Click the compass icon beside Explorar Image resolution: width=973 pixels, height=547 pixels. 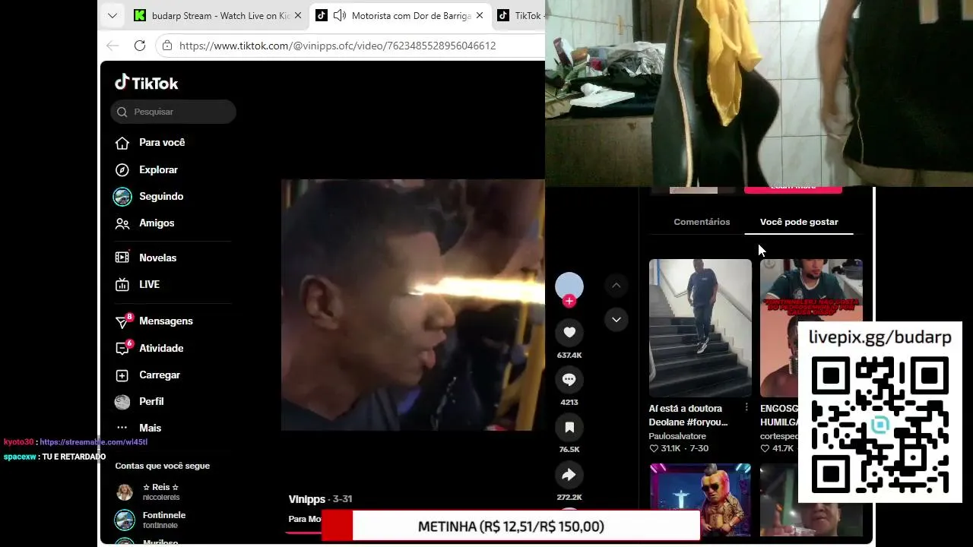(122, 170)
